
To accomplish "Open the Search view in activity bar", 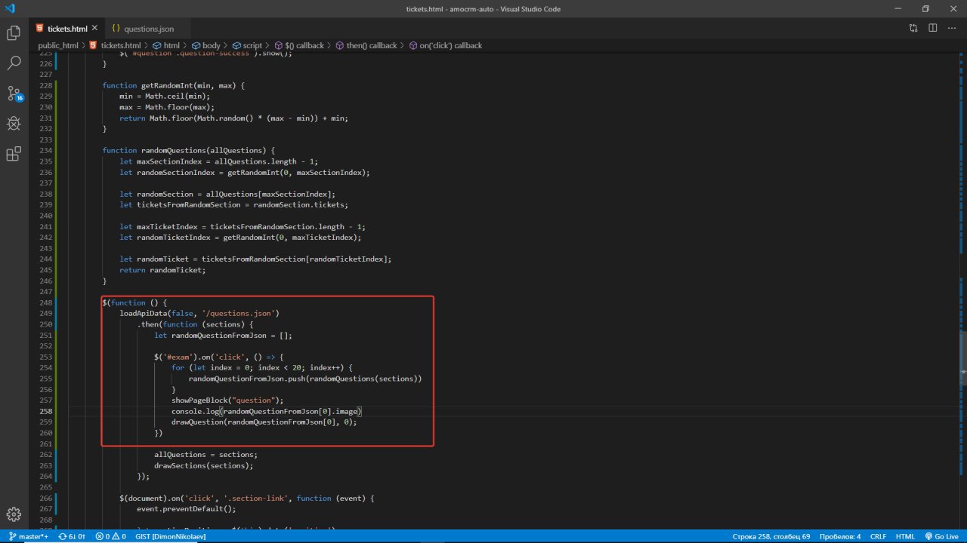I will coord(14,63).
